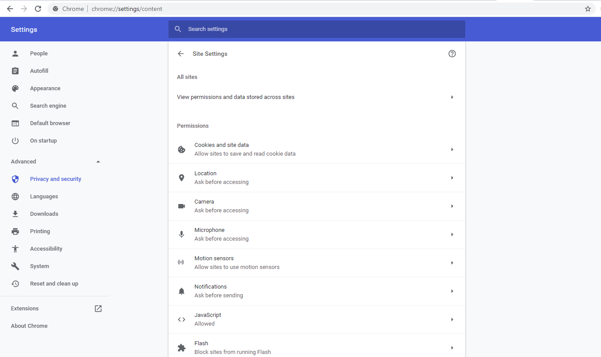
Task: Click the Appearance palette icon
Action: pos(15,88)
